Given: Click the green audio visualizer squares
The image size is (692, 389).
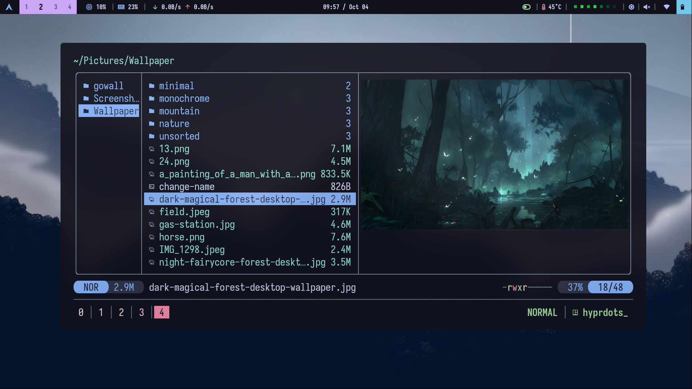Looking at the screenshot, I should pos(595,7).
